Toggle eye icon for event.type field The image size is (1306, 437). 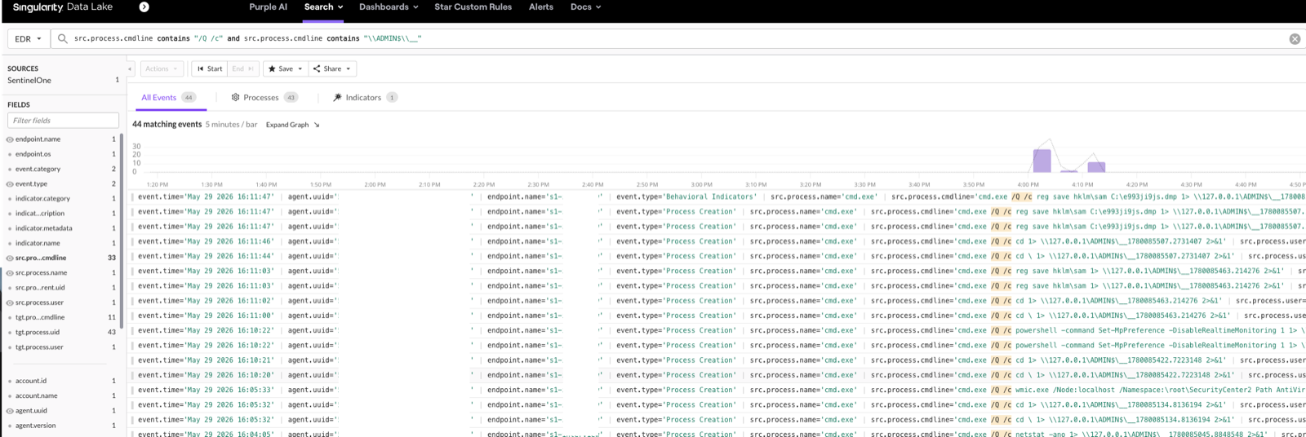[x=10, y=184]
